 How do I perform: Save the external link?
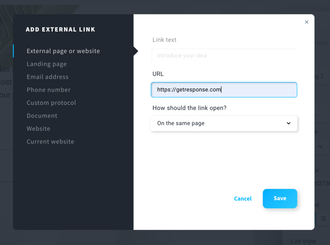coord(280,199)
